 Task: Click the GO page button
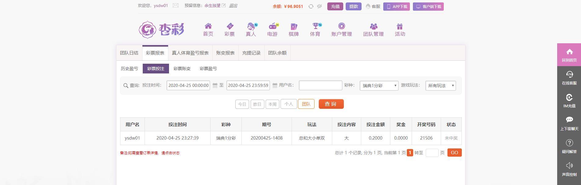point(454,153)
